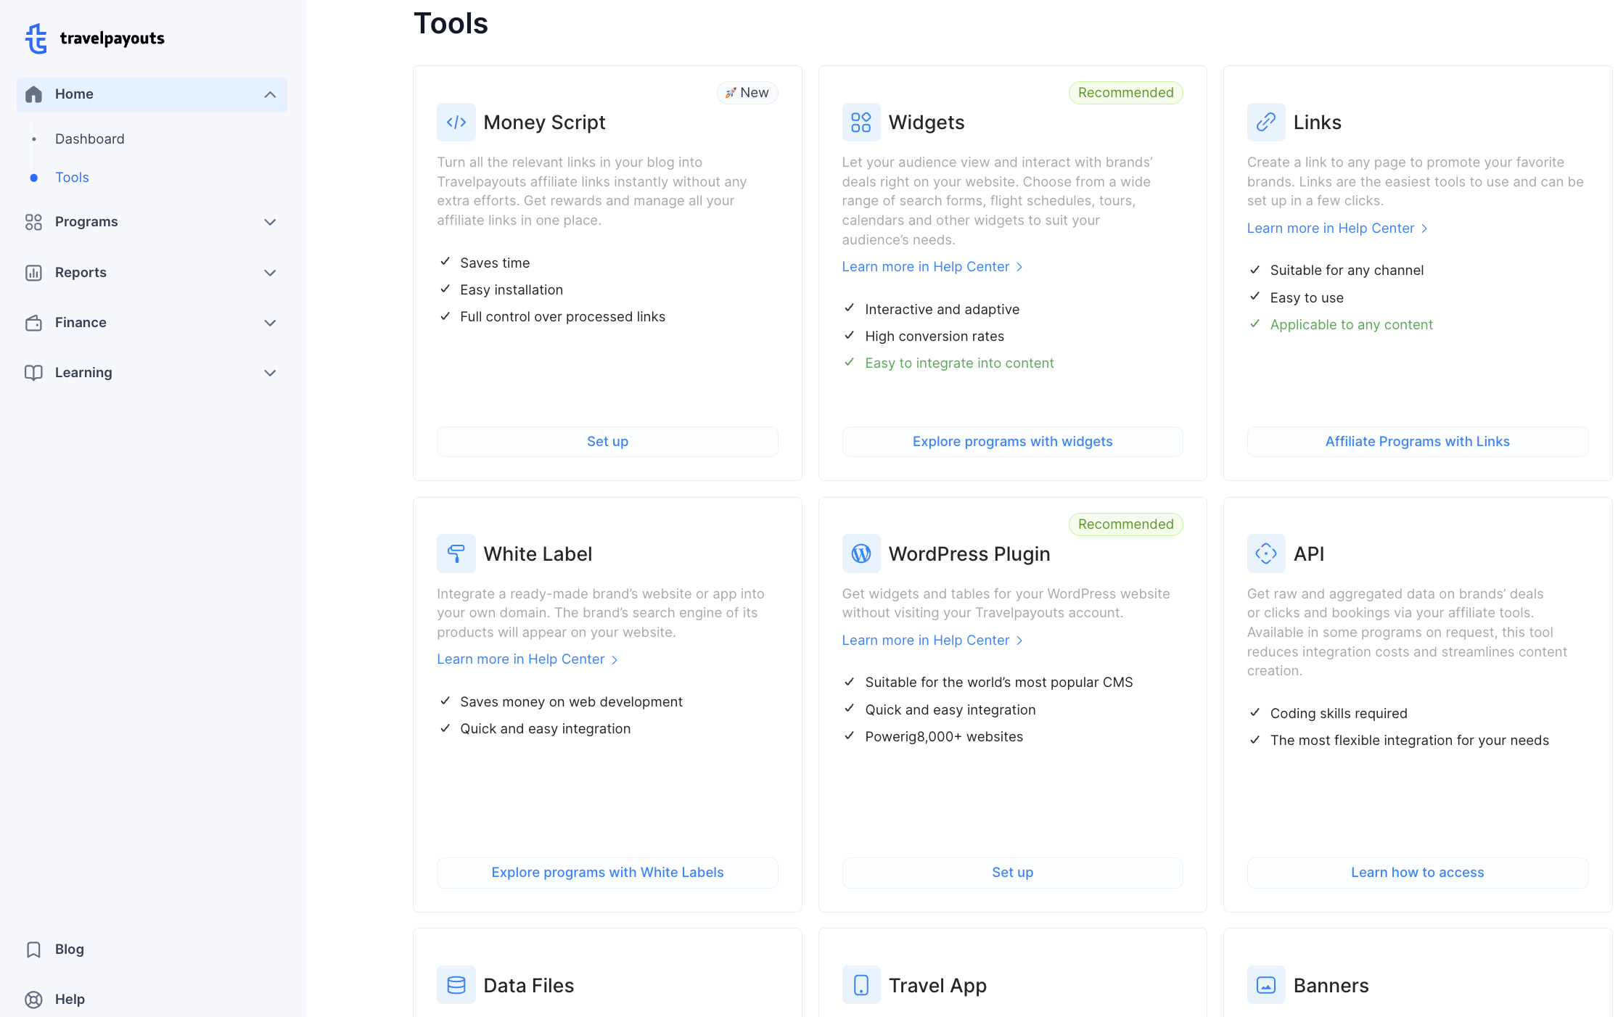Click the Widgets card icon
This screenshot has width=1618, height=1017.
pyautogui.click(x=861, y=123)
